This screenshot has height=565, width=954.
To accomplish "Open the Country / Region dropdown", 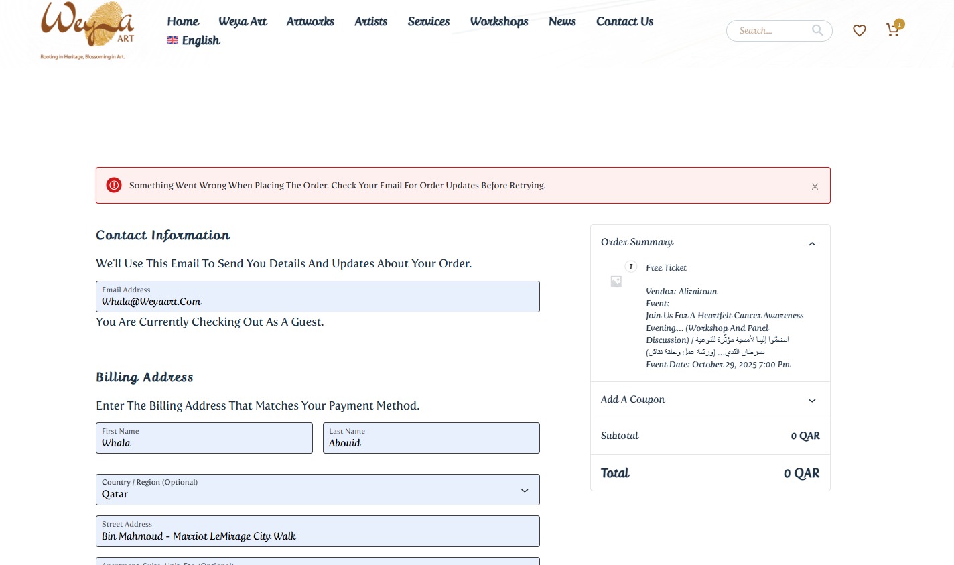I will tap(318, 490).
